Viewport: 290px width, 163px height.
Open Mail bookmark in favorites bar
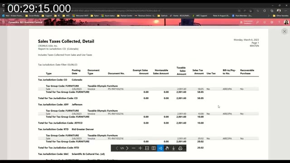point(13,16)
